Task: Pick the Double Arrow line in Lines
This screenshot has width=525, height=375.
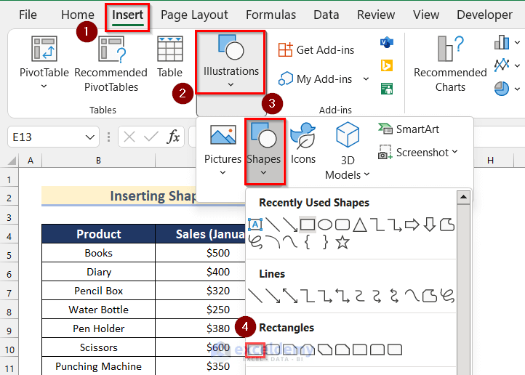Action: click(x=290, y=296)
